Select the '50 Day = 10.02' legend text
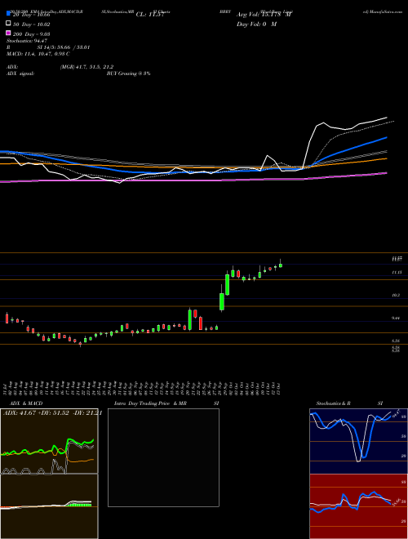The height and width of the screenshot is (539, 408). (x=32, y=24)
